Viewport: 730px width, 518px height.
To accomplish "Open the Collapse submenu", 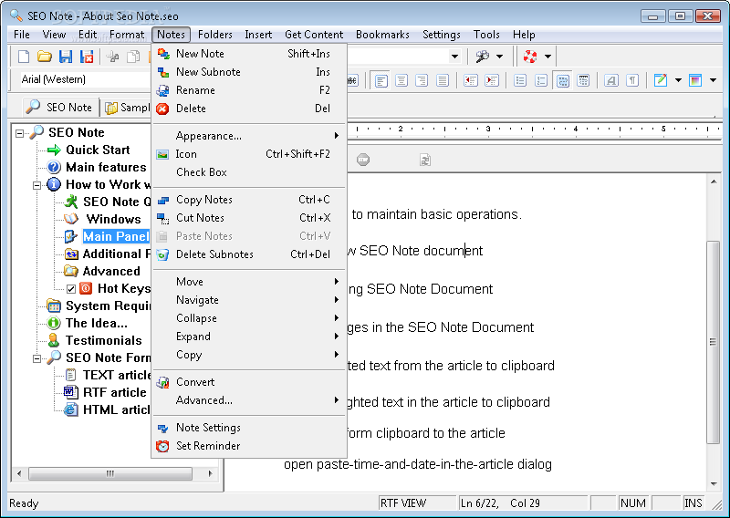I will (x=250, y=318).
